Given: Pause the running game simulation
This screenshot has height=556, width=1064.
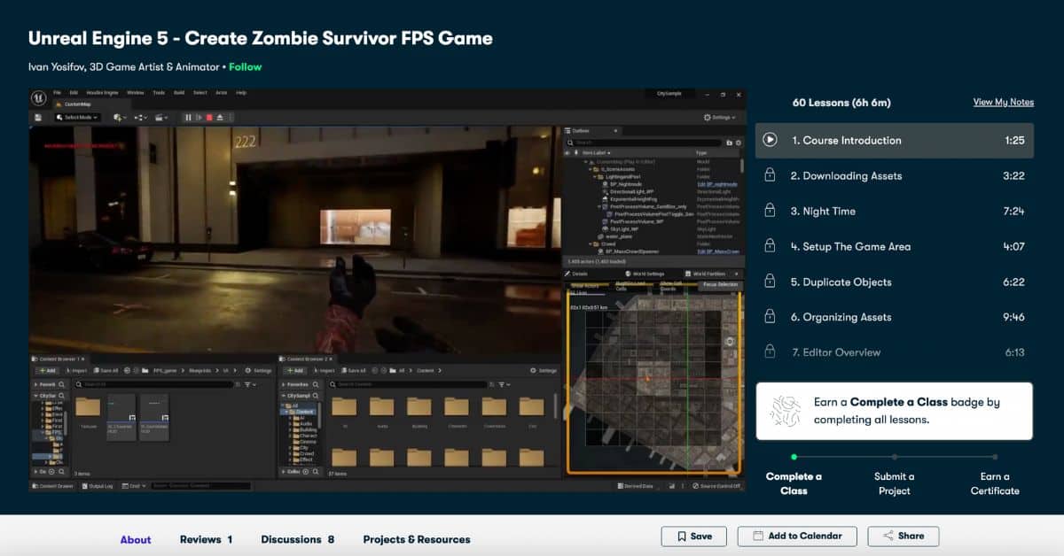Looking at the screenshot, I should click(x=189, y=117).
